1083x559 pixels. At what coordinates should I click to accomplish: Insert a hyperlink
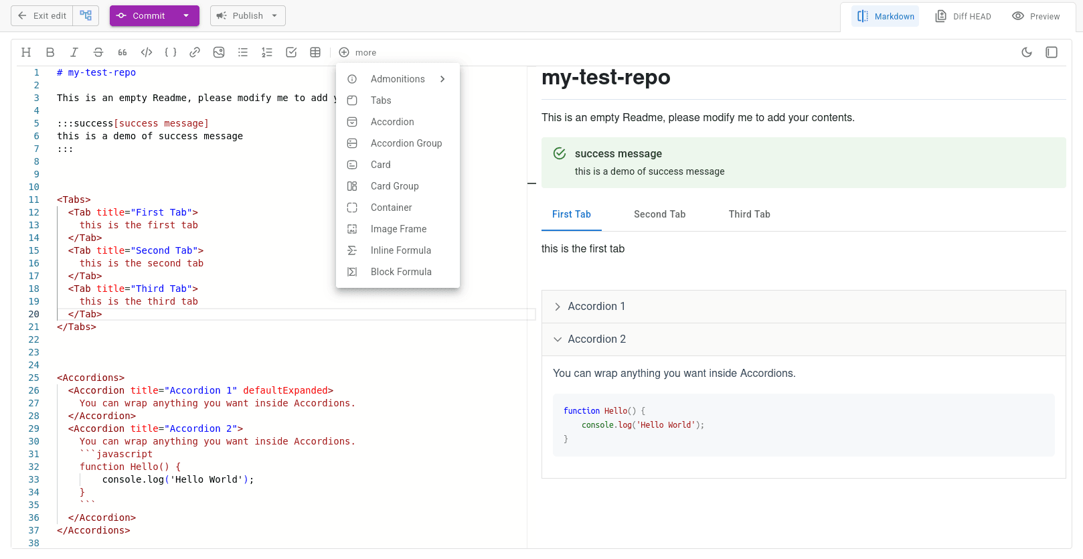195,52
